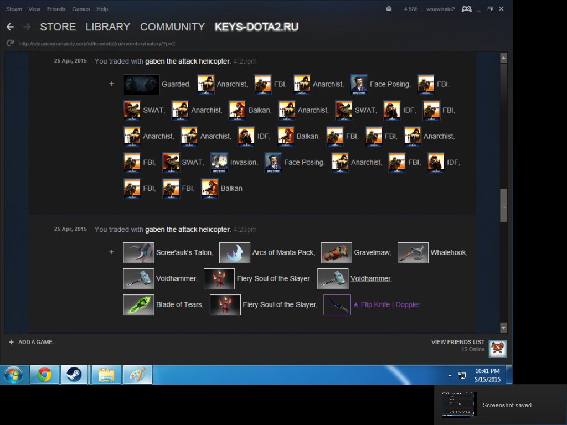Open the Steam menu
The image size is (567, 425).
click(x=14, y=9)
